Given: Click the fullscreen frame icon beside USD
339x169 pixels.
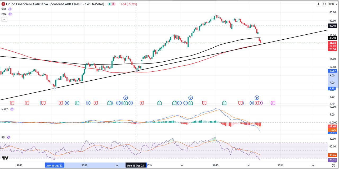Looking at the screenshot, I should (325, 4).
